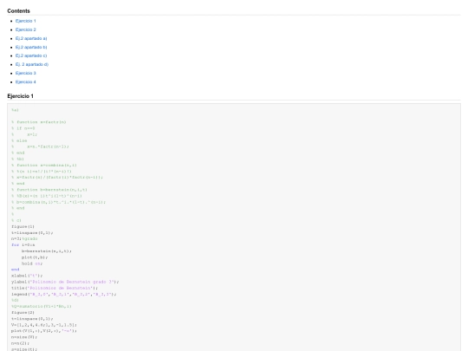Click the xlabel('t'); code line
The height and width of the screenshot is (351, 468).
pos(27,276)
